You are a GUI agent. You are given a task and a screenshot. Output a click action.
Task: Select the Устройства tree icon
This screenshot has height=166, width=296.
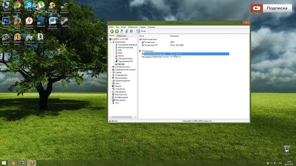coord(113,89)
